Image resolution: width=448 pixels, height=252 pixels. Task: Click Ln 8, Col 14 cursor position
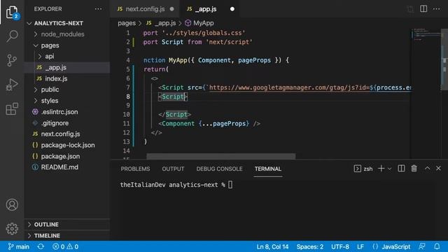pos(272,246)
